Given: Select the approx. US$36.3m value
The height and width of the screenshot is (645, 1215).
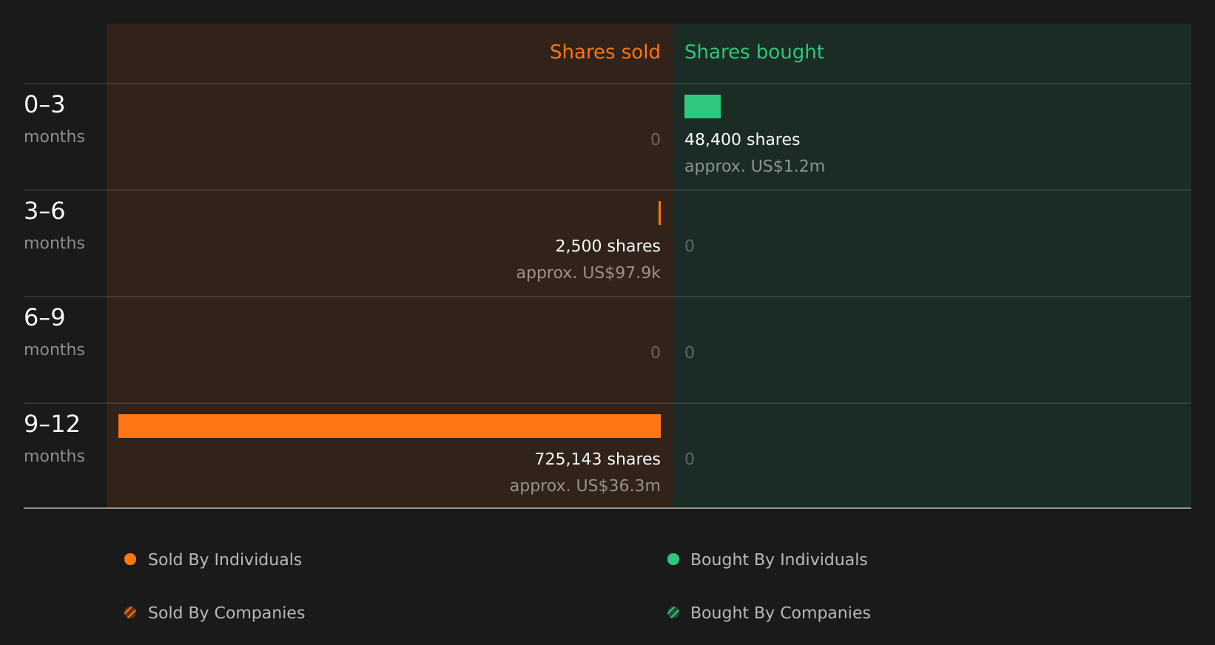Looking at the screenshot, I should pyautogui.click(x=585, y=486).
